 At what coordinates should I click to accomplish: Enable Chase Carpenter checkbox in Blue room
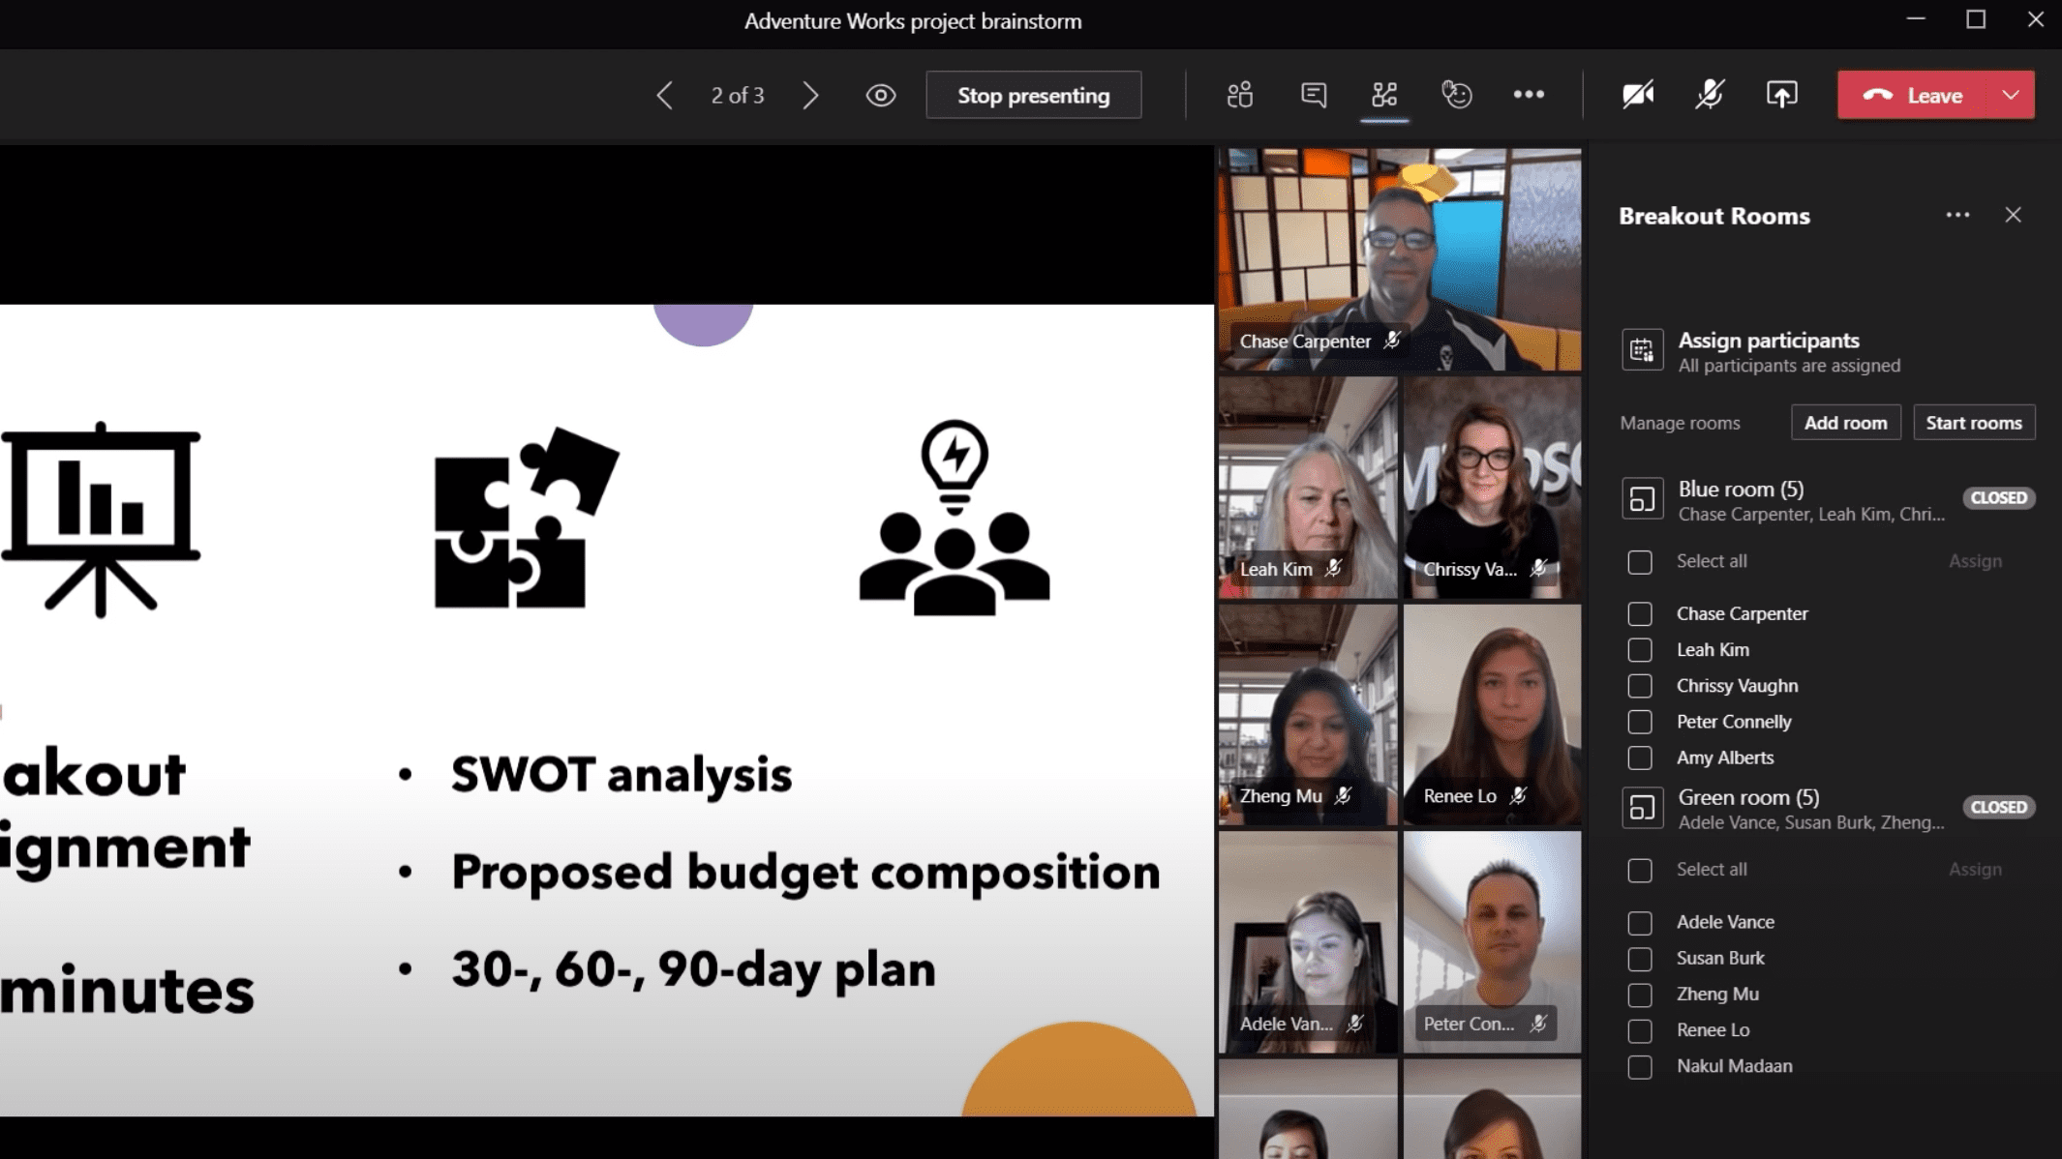1640,611
